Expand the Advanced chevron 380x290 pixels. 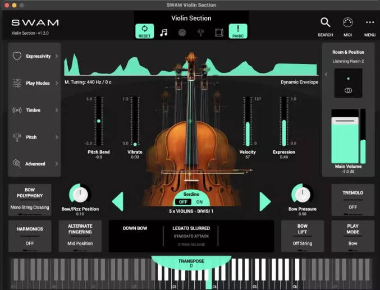pyautogui.click(x=57, y=164)
